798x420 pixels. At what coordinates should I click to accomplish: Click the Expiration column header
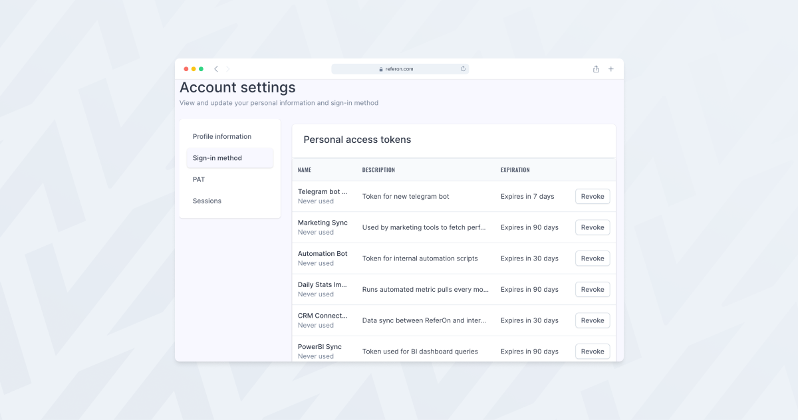(515, 170)
